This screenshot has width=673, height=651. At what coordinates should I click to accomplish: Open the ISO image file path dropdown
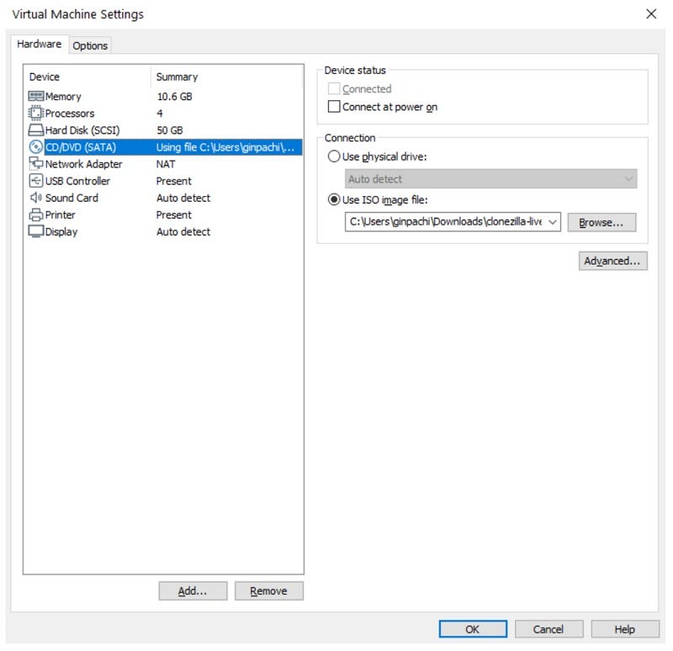pyautogui.click(x=553, y=222)
